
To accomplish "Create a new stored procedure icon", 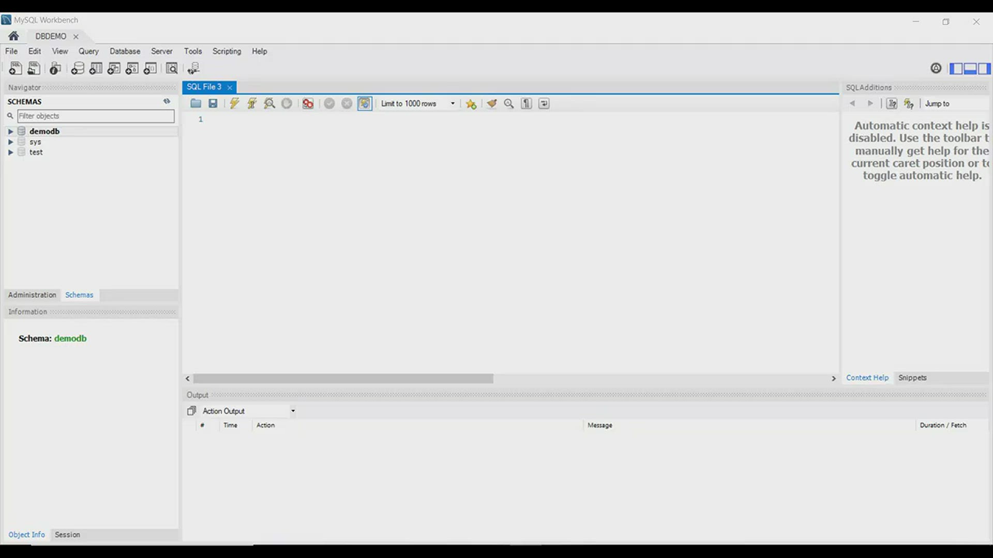I will click(132, 68).
